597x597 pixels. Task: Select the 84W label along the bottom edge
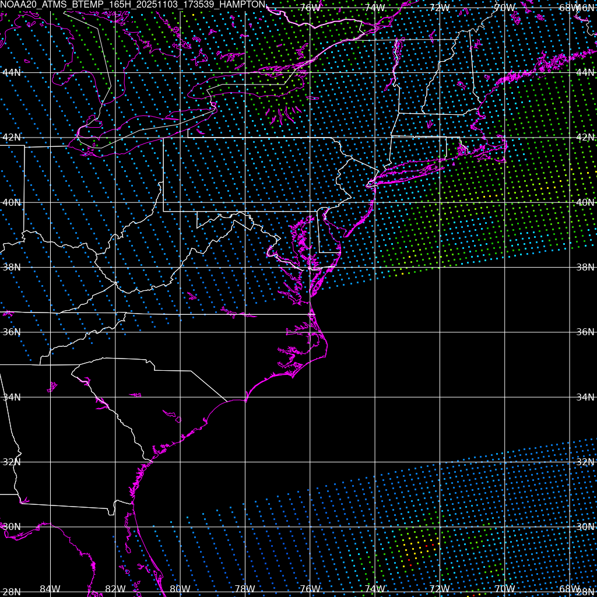point(50,589)
